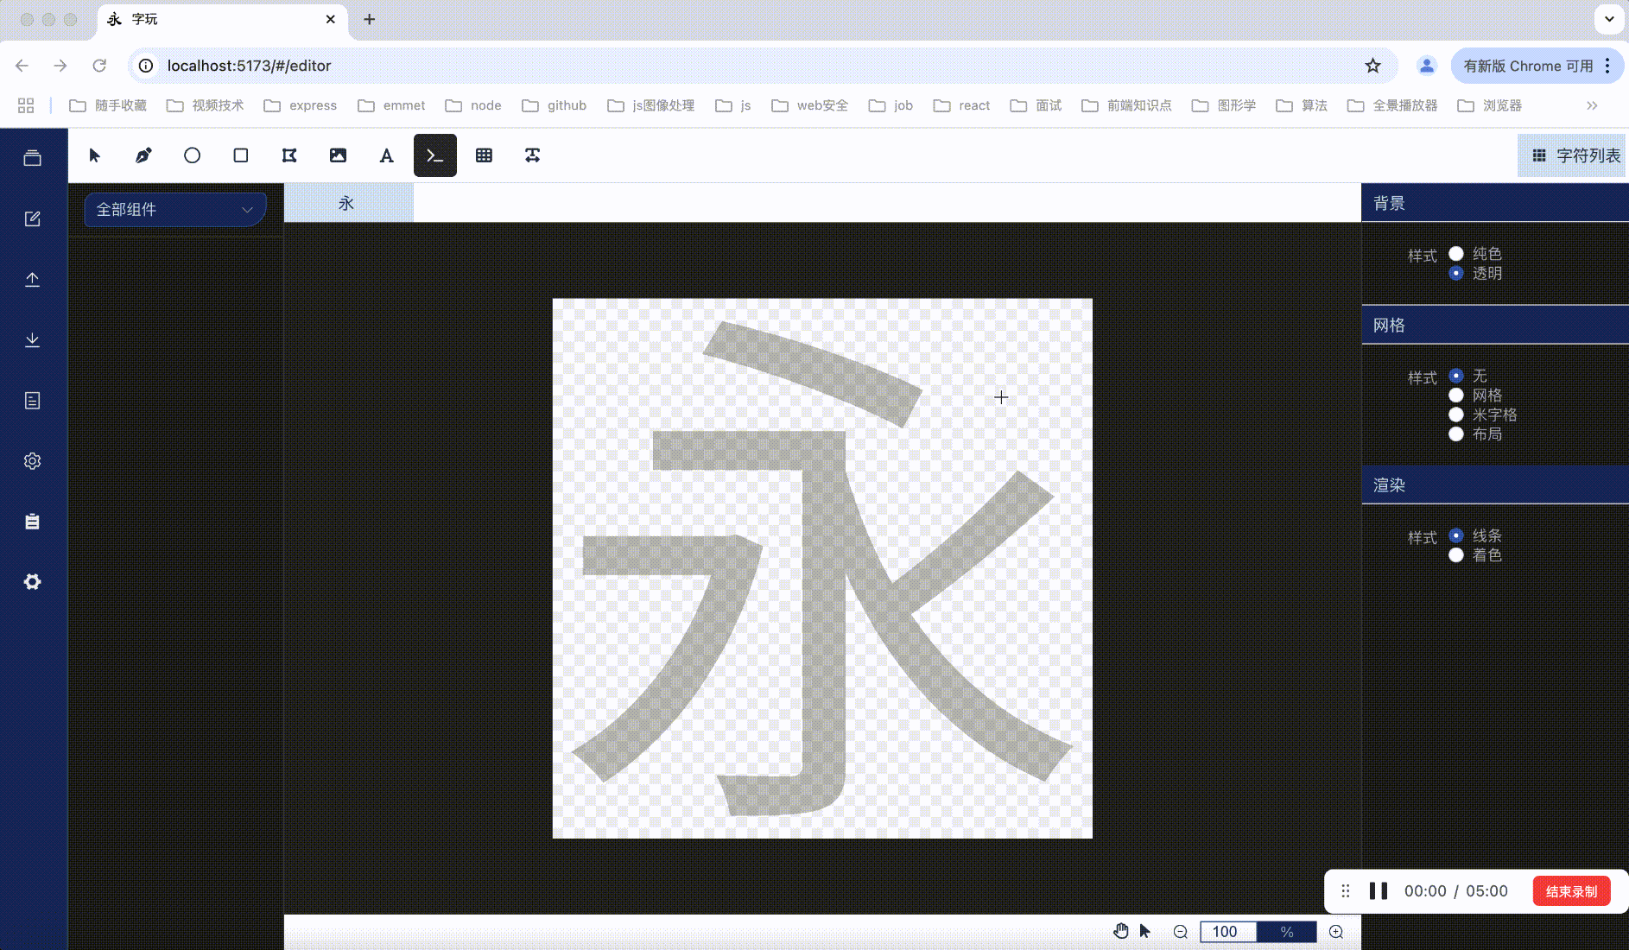Open a new browser tab
The height and width of the screenshot is (950, 1629).
pyautogui.click(x=369, y=19)
